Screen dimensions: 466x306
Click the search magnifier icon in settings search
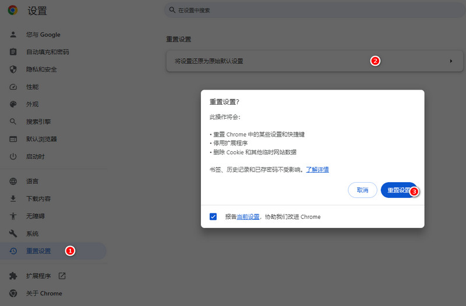[172, 10]
